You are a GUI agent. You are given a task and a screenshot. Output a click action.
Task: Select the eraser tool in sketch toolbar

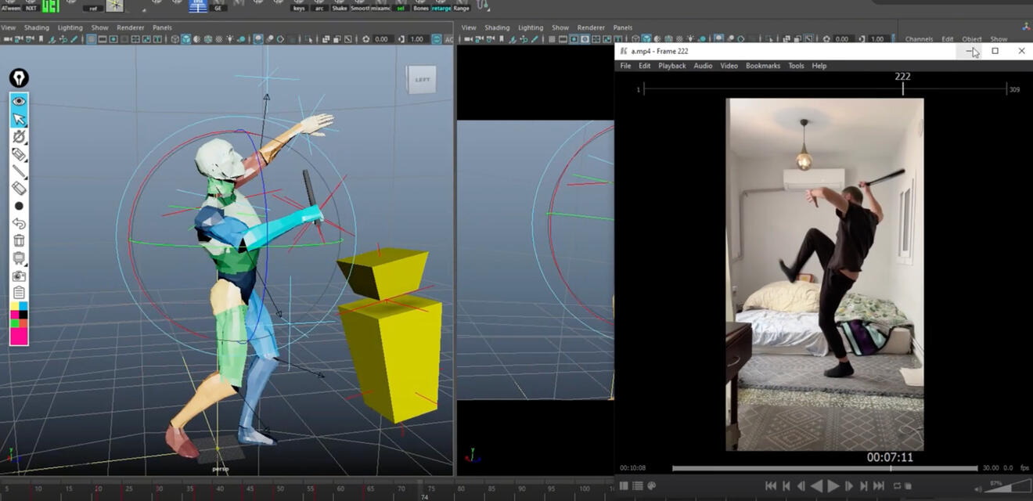coord(19,189)
